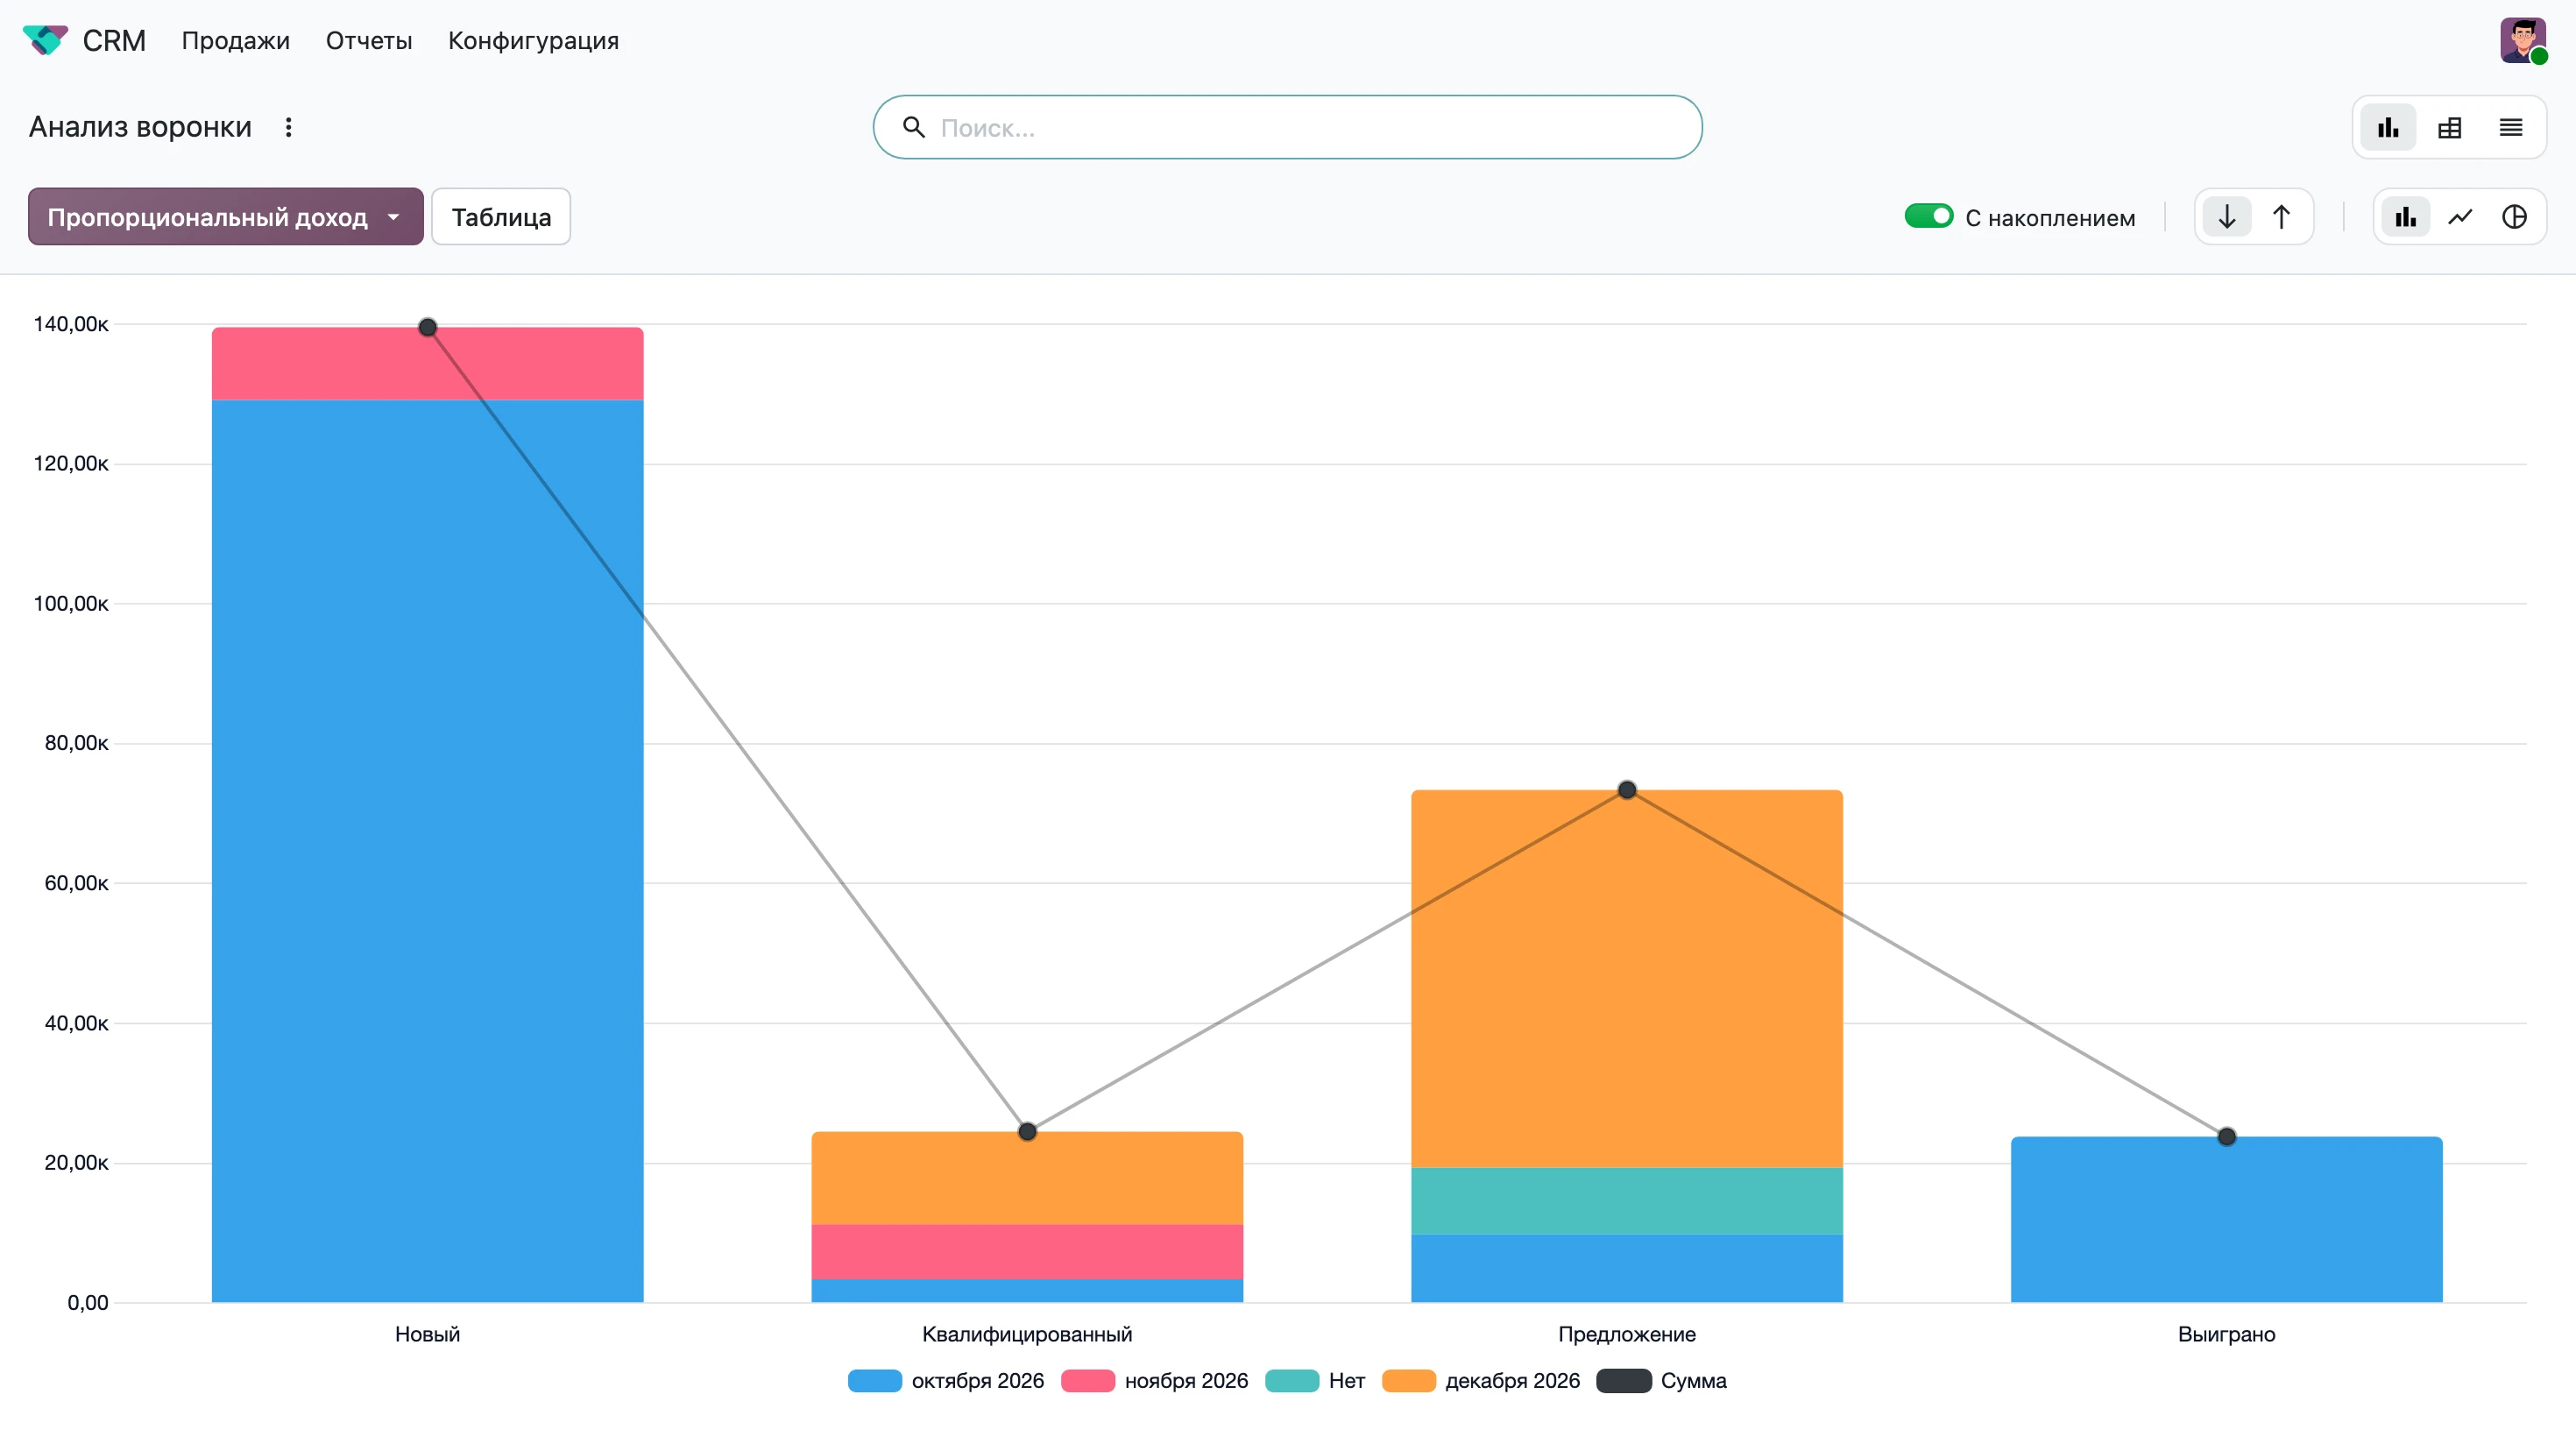
Task: Click the CRM app name
Action: pyautogui.click(x=114, y=41)
